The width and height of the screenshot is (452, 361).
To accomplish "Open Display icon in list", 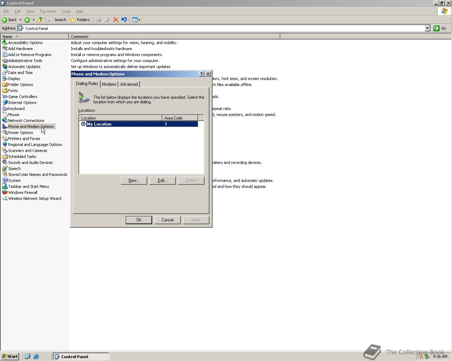I will (x=5, y=79).
